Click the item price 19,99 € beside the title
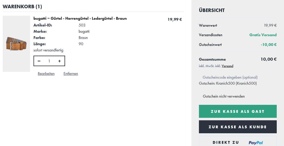The width and height of the screenshot is (284, 146). [175, 19]
